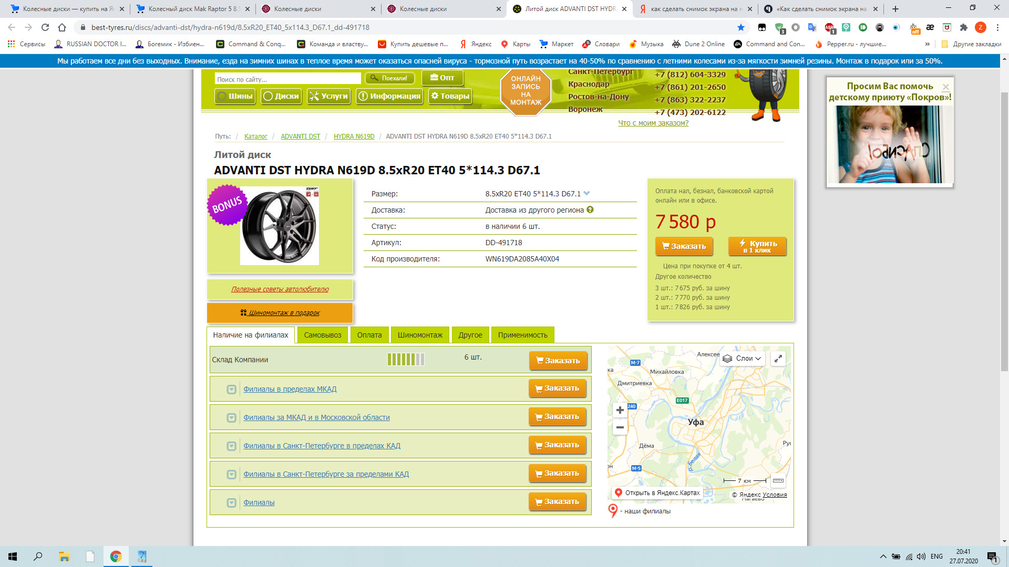Image resolution: width=1009 pixels, height=567 pixels.
Task: Open the Товары menu
Action: point(450,96)
